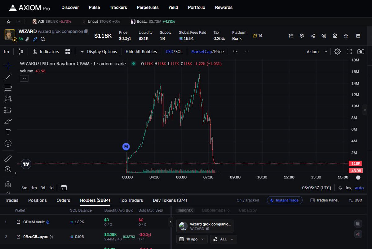
Task: Select the trend line drawing tool
Action: 8,77
